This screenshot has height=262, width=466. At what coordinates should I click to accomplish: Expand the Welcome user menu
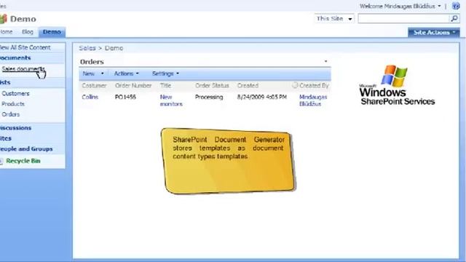(x=400, y=6)
